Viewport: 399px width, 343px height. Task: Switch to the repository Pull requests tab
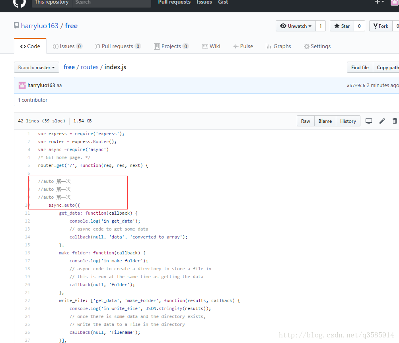(118, 46)
